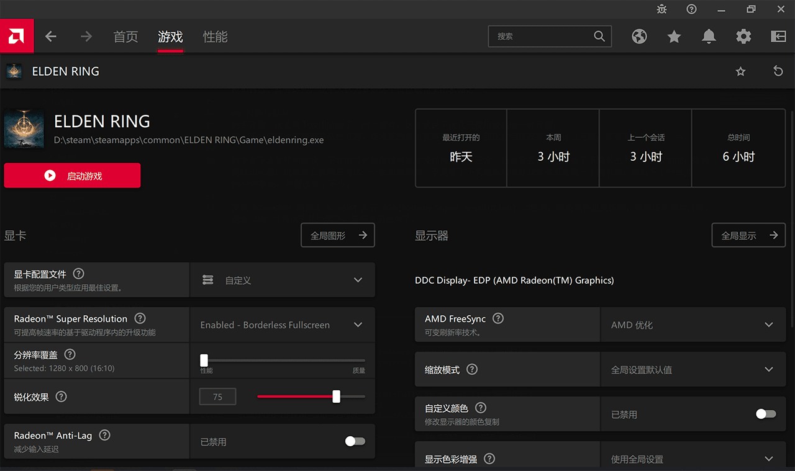Reset ELDEN RING profile settings icon
Screen dimensions: 795x471
778,71
